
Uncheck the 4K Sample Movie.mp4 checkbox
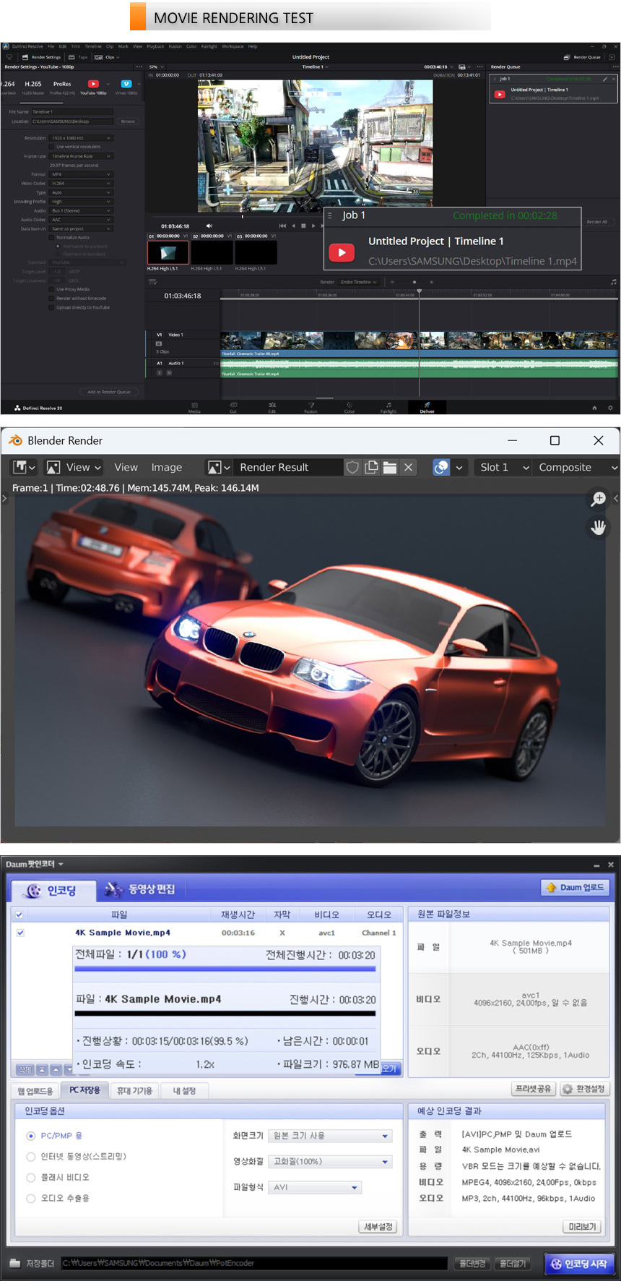click(20, 933)
